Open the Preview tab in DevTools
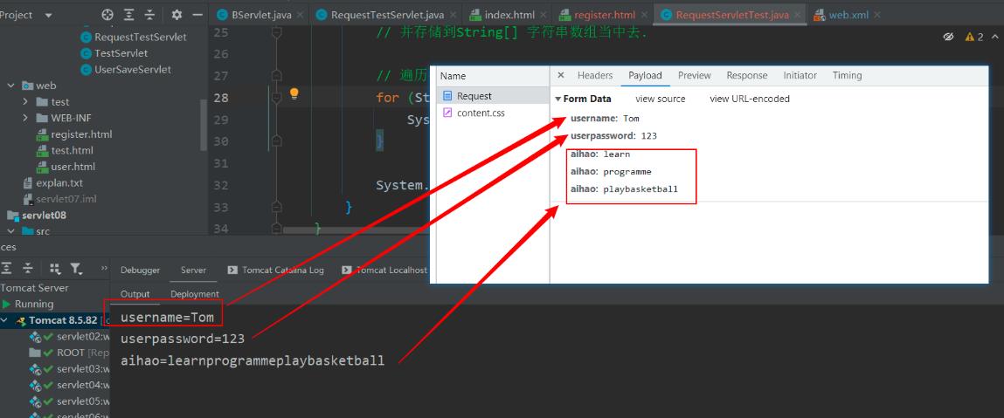 tap(694, 75)
